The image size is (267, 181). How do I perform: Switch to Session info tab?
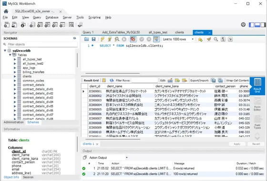point(28,177)
